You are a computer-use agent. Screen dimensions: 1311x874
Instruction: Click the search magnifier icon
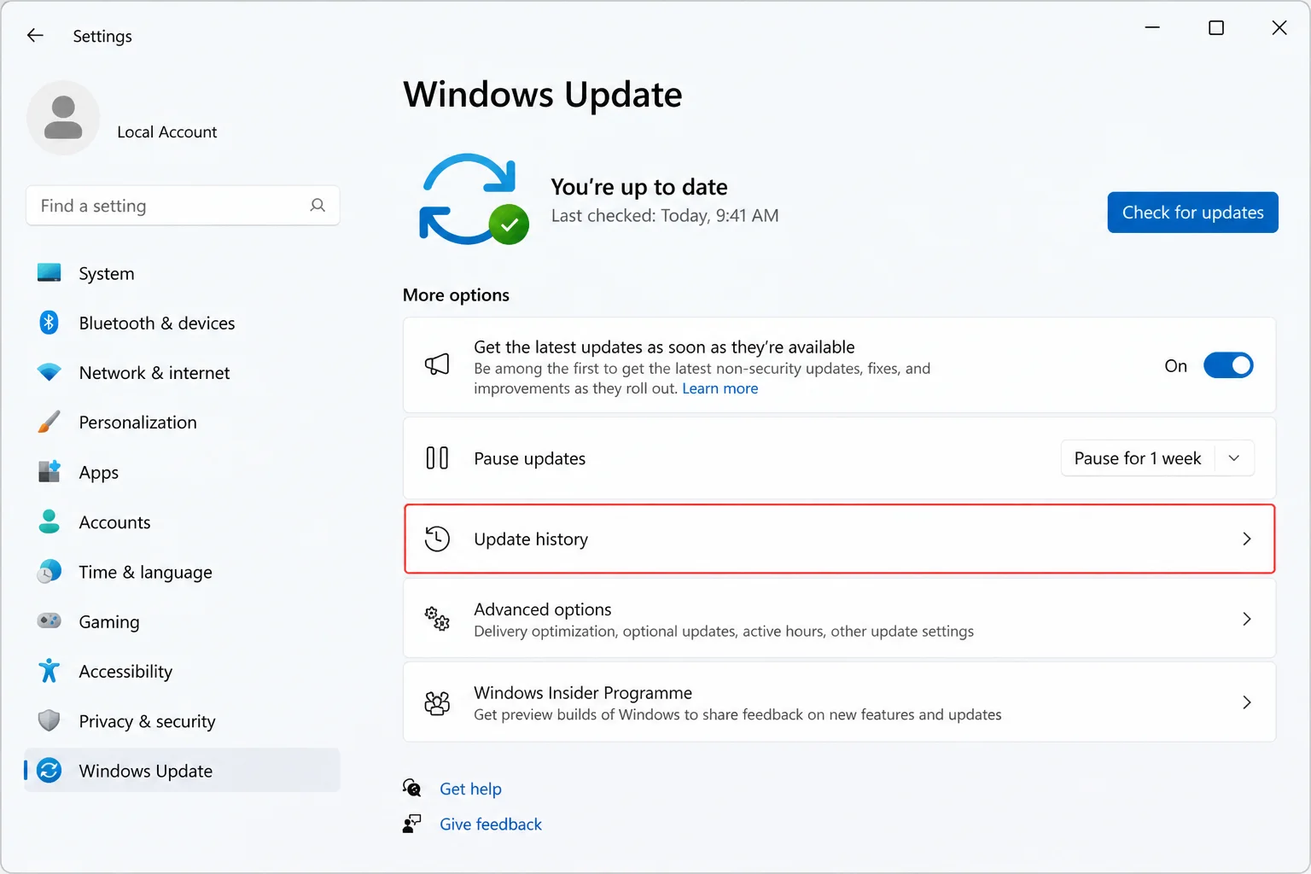point(318,205)
